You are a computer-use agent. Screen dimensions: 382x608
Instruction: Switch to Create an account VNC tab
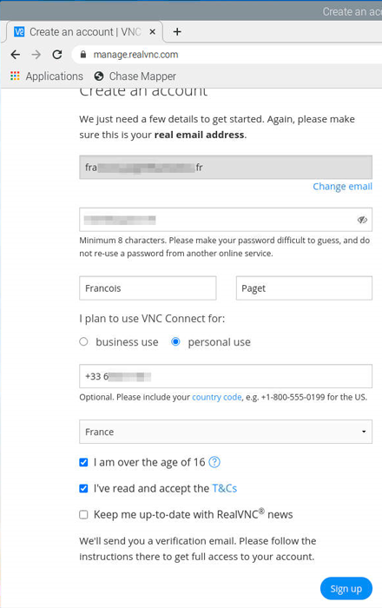coord(85,32)
